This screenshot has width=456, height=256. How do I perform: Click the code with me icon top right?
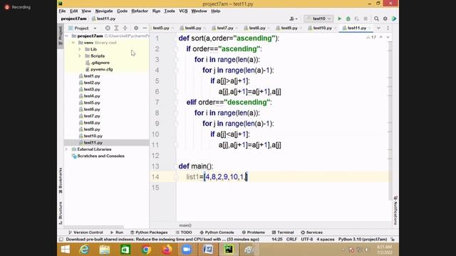tap(394, 18)
